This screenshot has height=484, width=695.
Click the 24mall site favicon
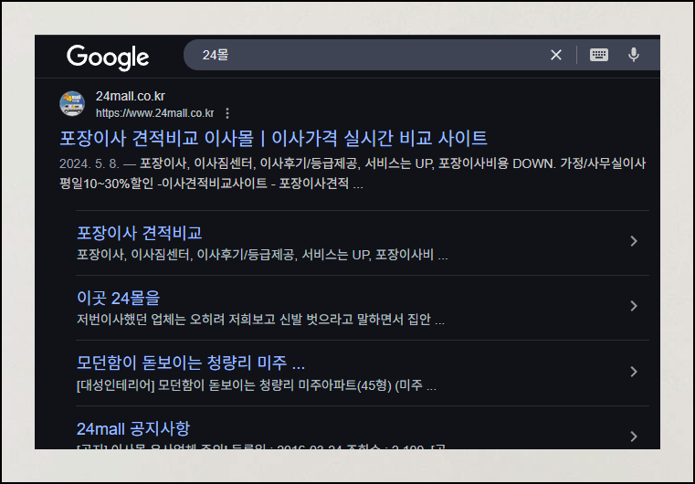point(72,104)
